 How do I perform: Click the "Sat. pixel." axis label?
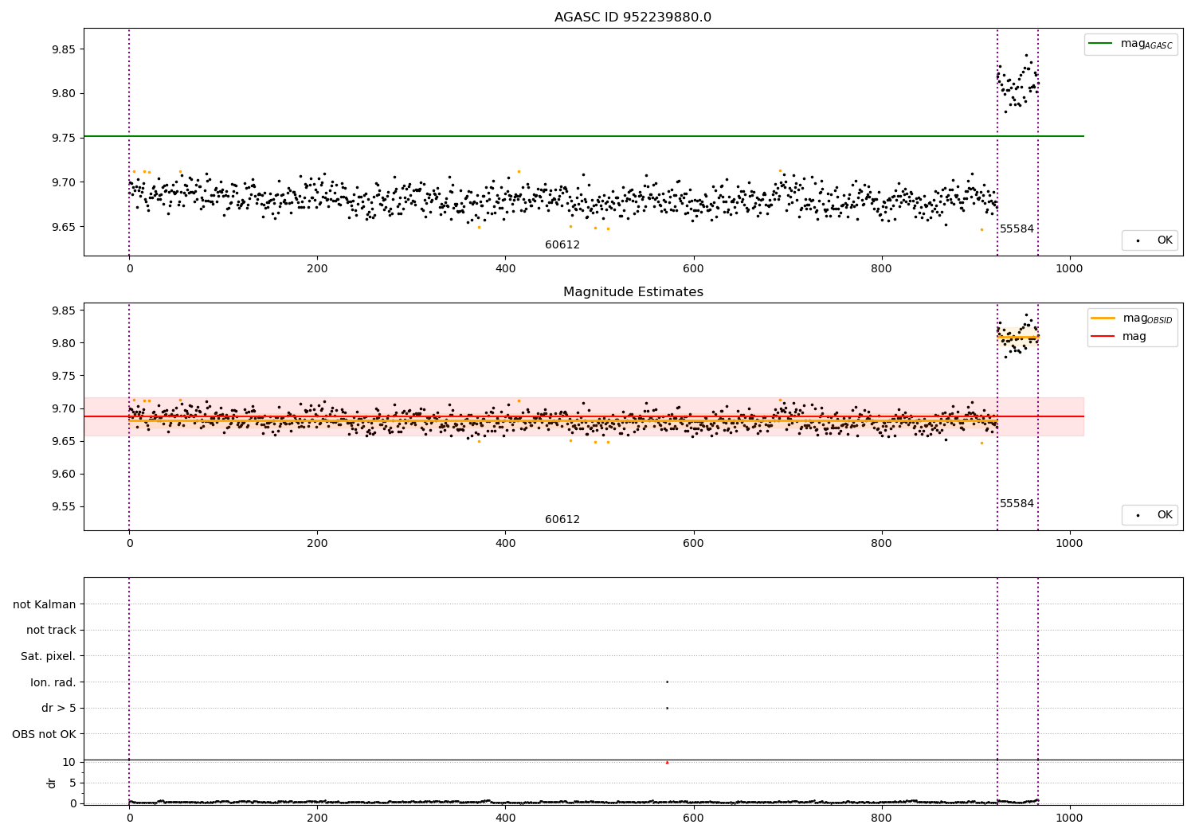(x=49, y=656)
